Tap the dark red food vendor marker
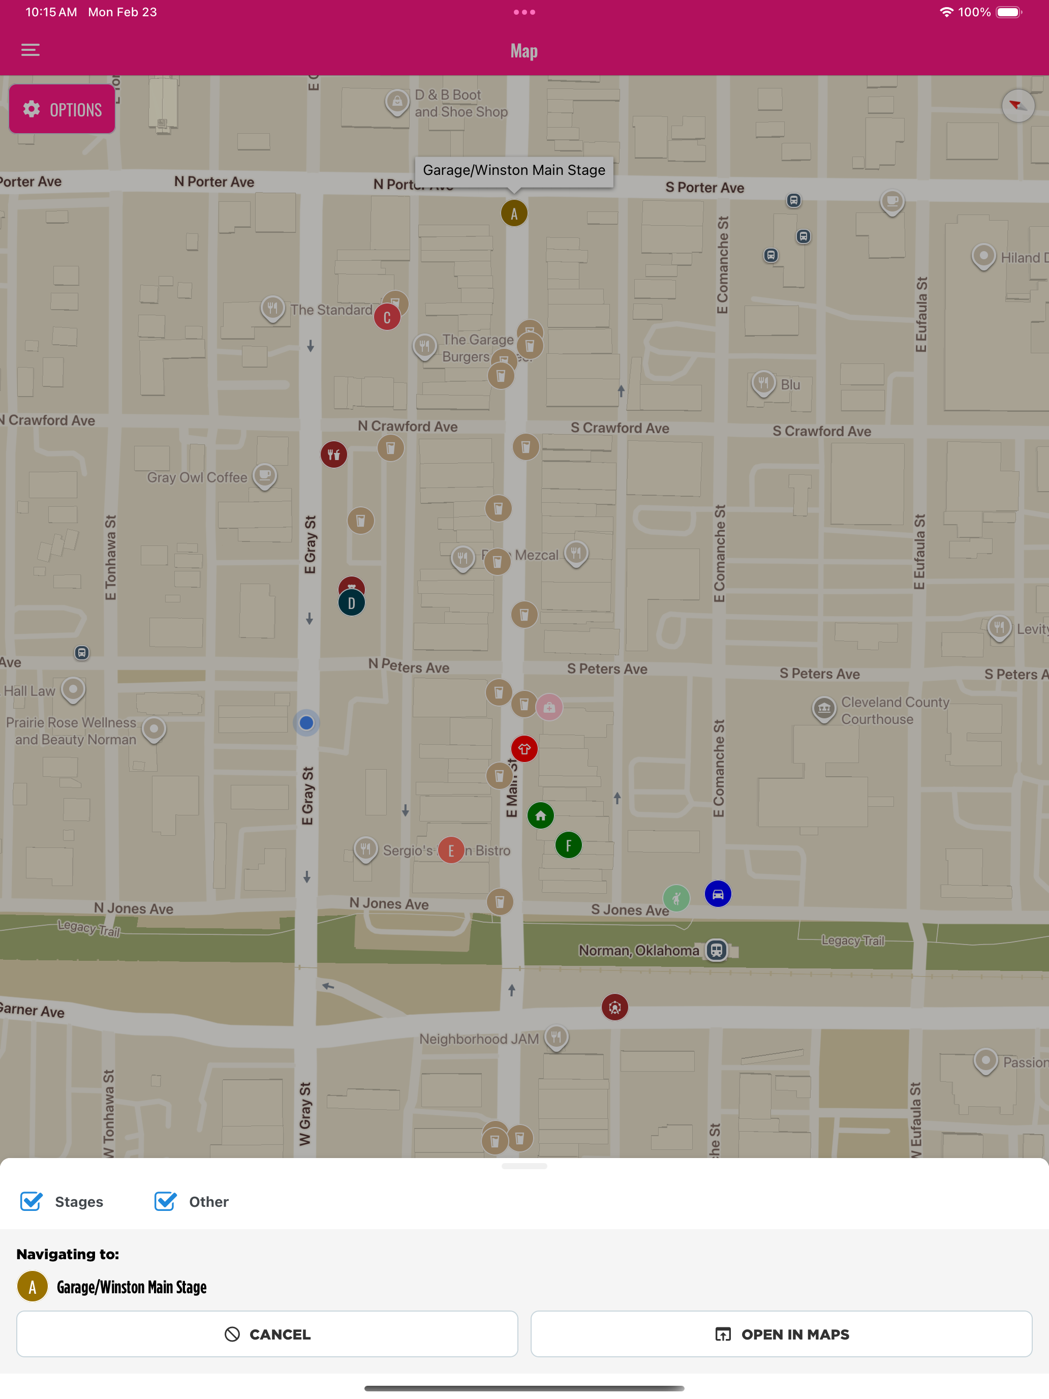1049x1399 pixels. pos(334,455)
